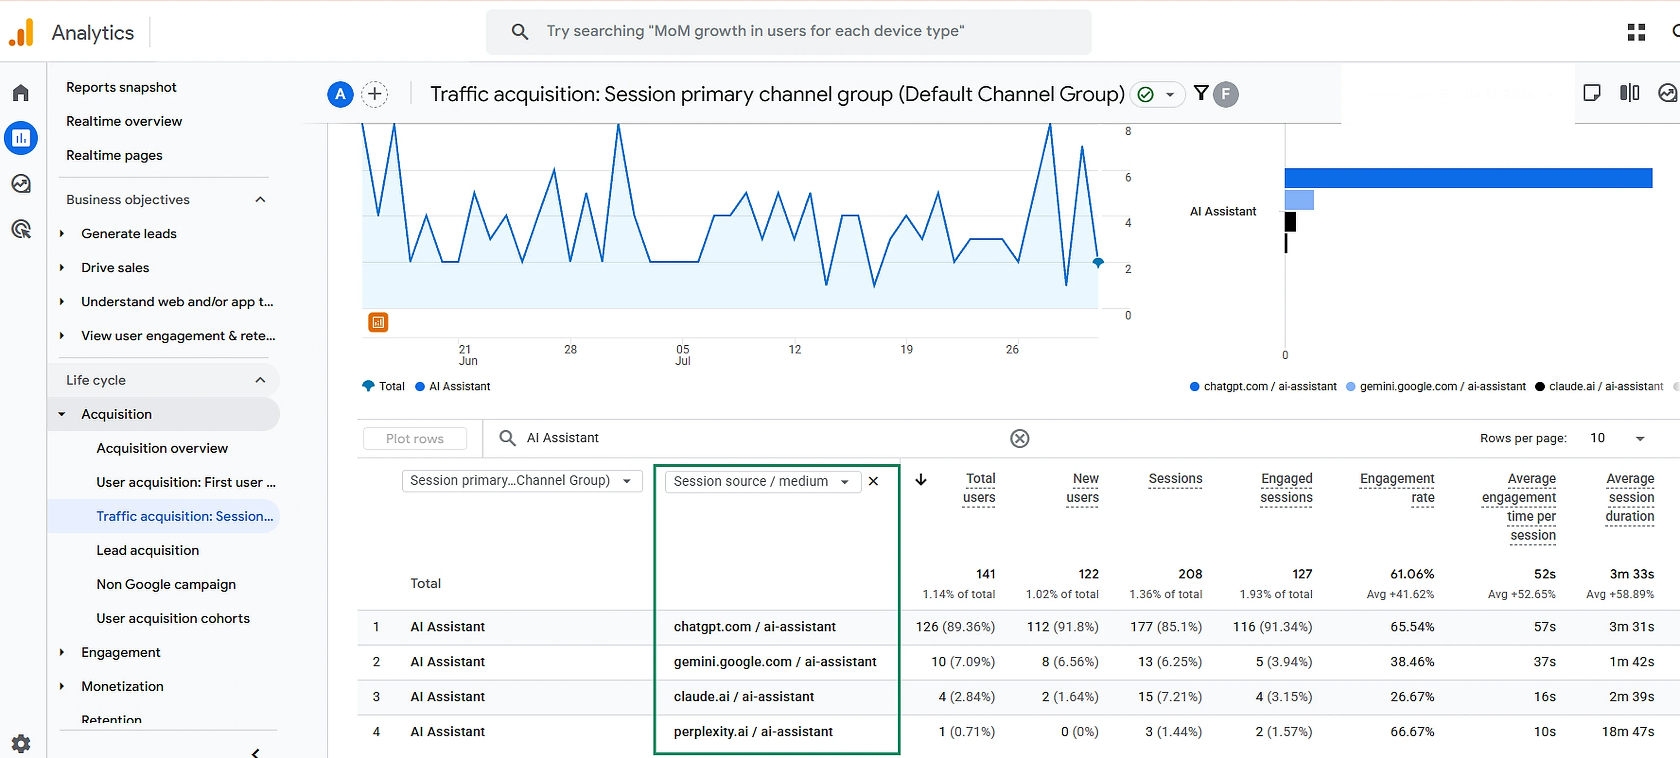
Task: Toggle chatgpt.com / ai-assistant legend item
Action: 1263,387
